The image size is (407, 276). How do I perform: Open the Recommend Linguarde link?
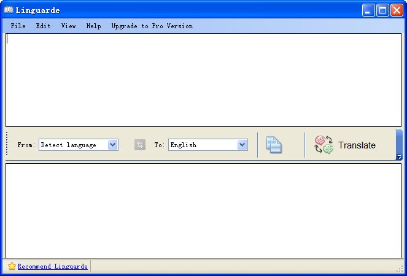pyautogui.click(x=52, y=266)
